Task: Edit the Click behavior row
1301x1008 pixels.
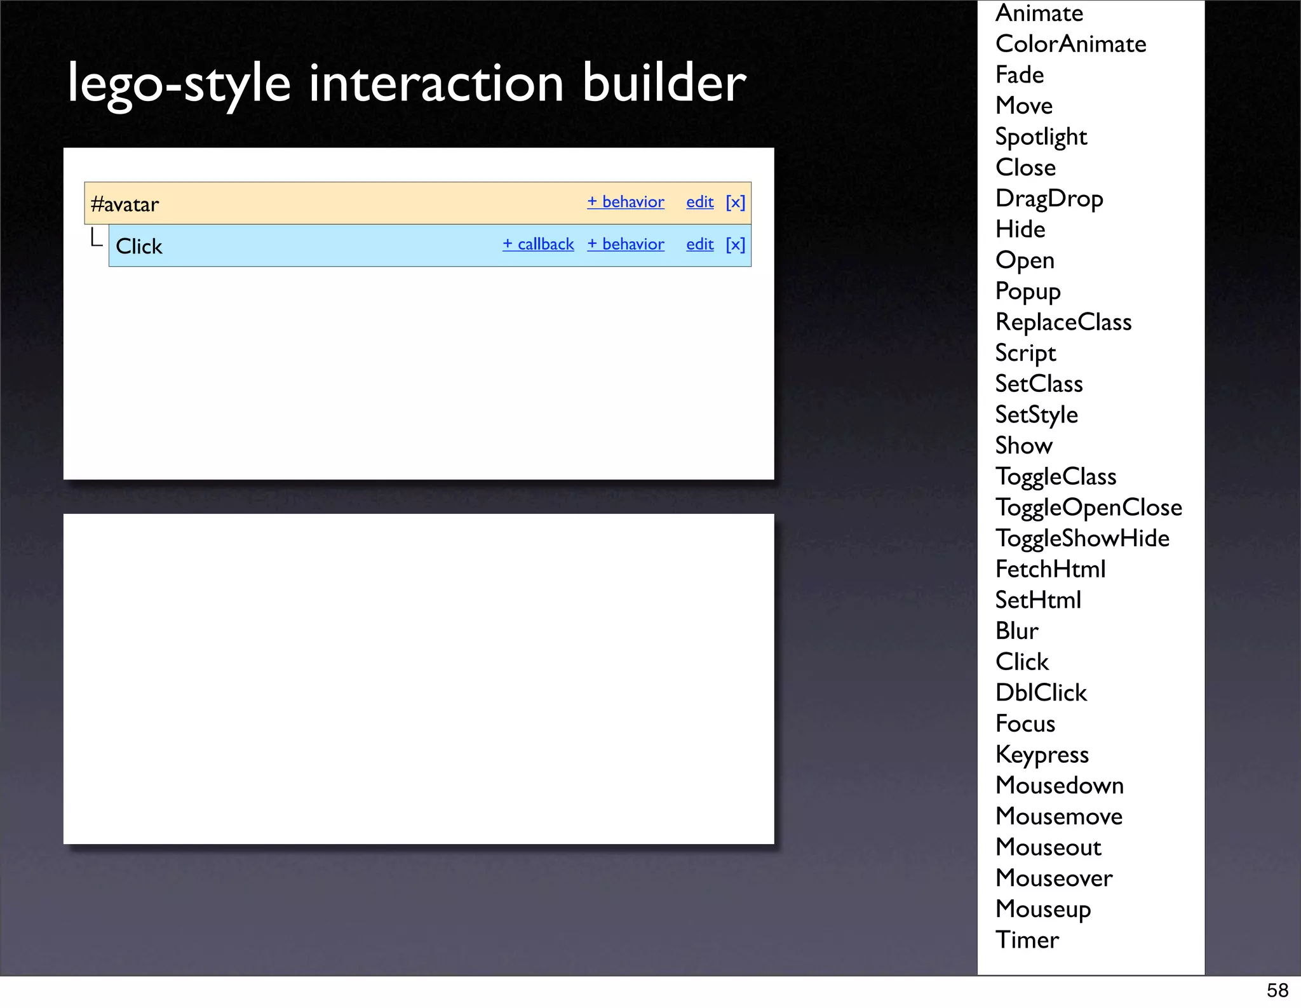Action: pos(700,244)
